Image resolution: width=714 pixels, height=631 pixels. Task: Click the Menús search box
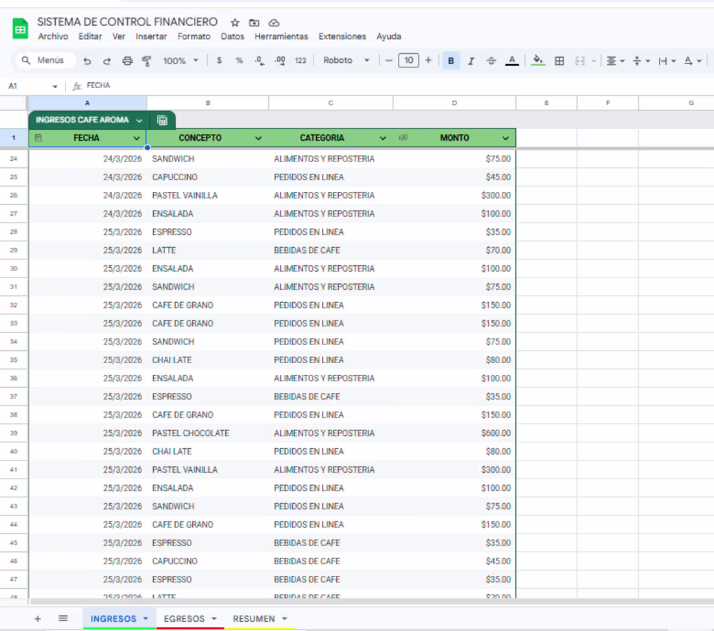45,60
